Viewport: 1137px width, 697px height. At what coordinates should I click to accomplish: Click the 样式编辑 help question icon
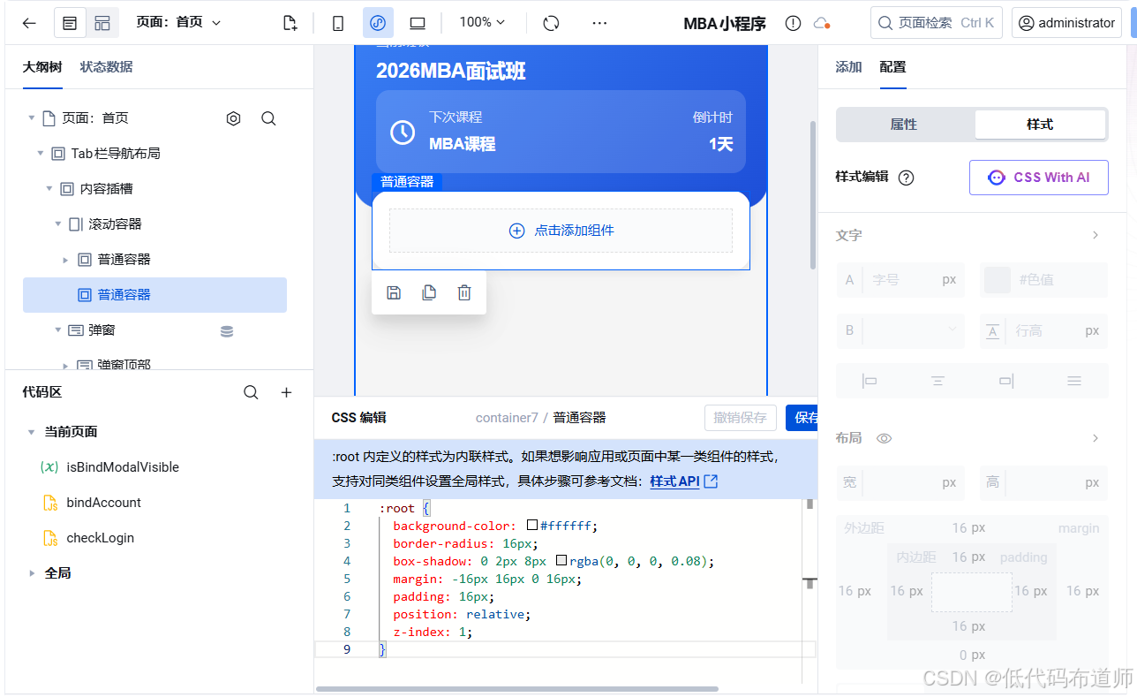pyautogui.click(x=906, y=178)
